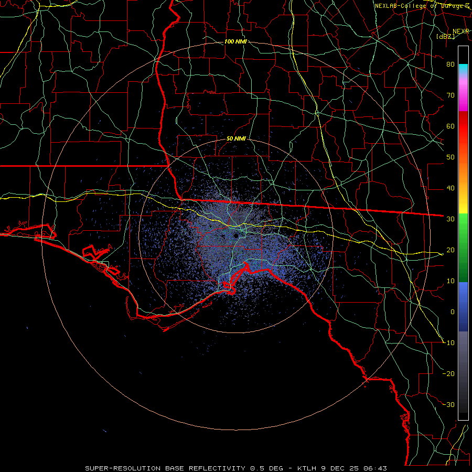472x472 pixels.
Task: Click the 80 value on the dBZ scale
Action: coord(450,65)
